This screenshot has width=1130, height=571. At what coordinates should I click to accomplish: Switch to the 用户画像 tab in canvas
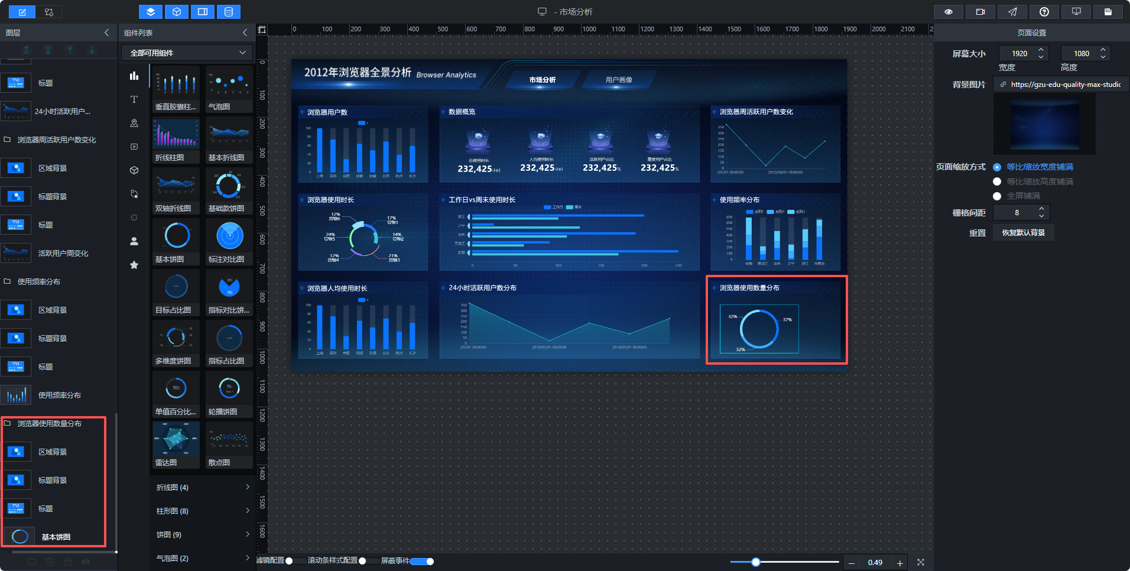tap(619, 80)
